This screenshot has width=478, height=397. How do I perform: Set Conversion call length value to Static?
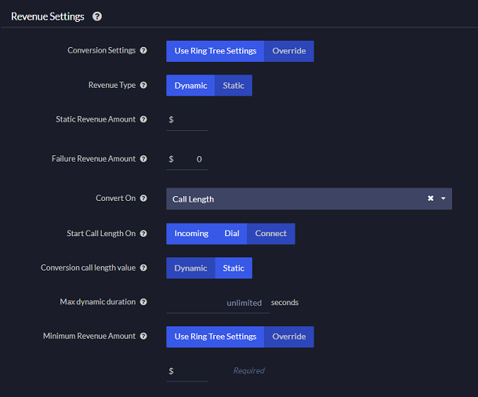(x=234, y=268)
